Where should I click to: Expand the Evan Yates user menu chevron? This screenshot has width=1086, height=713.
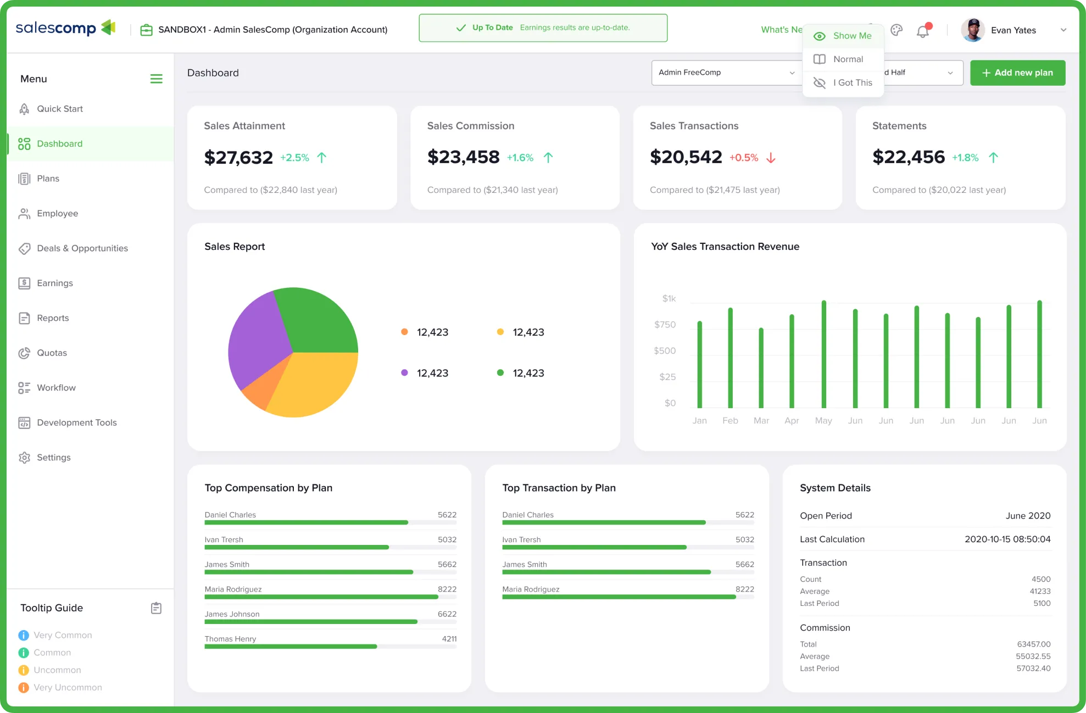pyautogui.click(x=1063, y=30)
